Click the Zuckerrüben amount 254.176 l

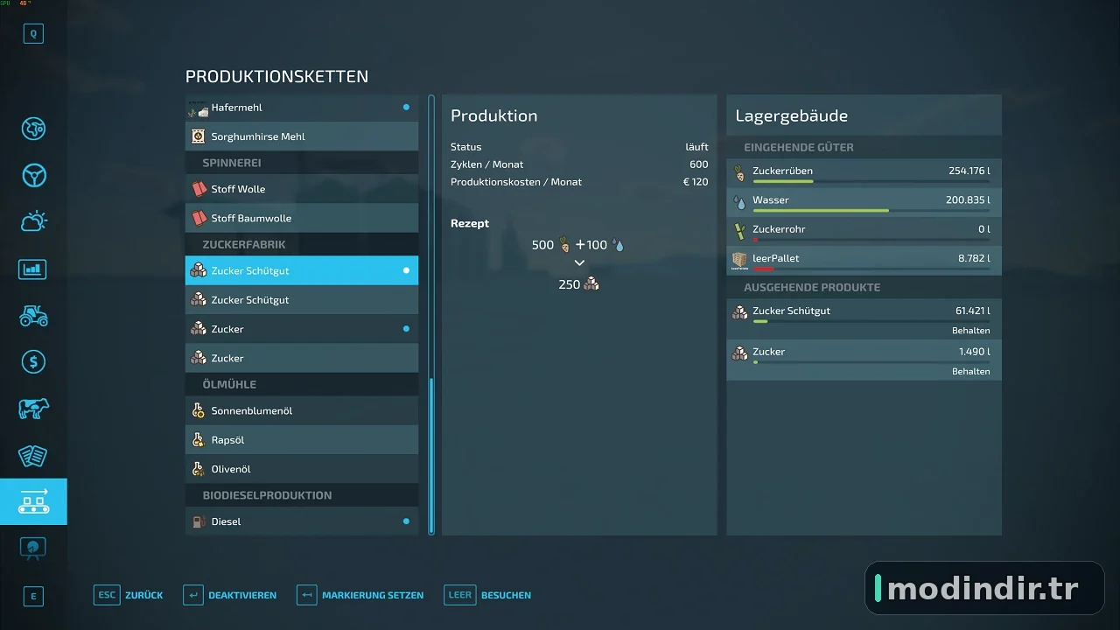(969, 171)
